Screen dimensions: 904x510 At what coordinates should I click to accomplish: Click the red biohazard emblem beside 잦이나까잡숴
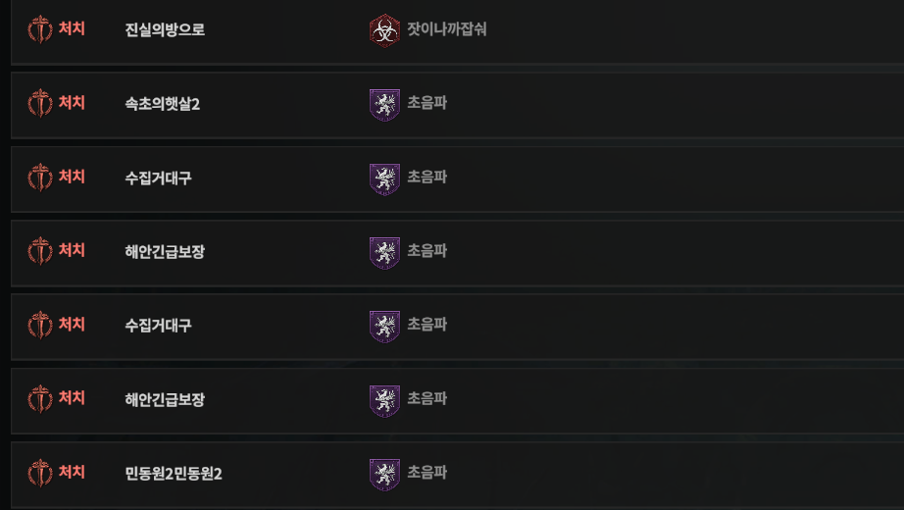tap(384, 30)
